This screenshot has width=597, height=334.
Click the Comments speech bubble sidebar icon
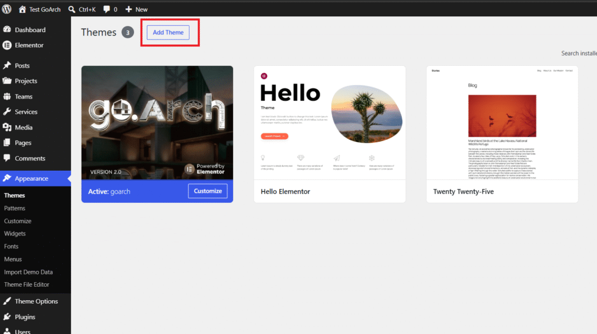[7, 157]
